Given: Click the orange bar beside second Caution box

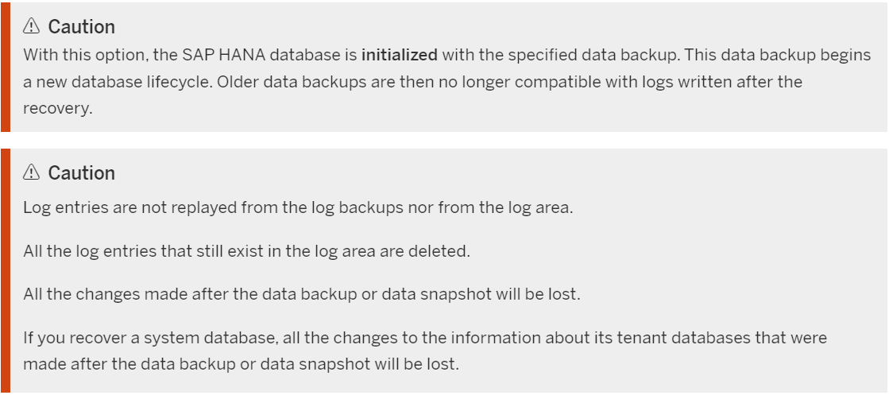Looking at the screenshot, I should point(5,271).
